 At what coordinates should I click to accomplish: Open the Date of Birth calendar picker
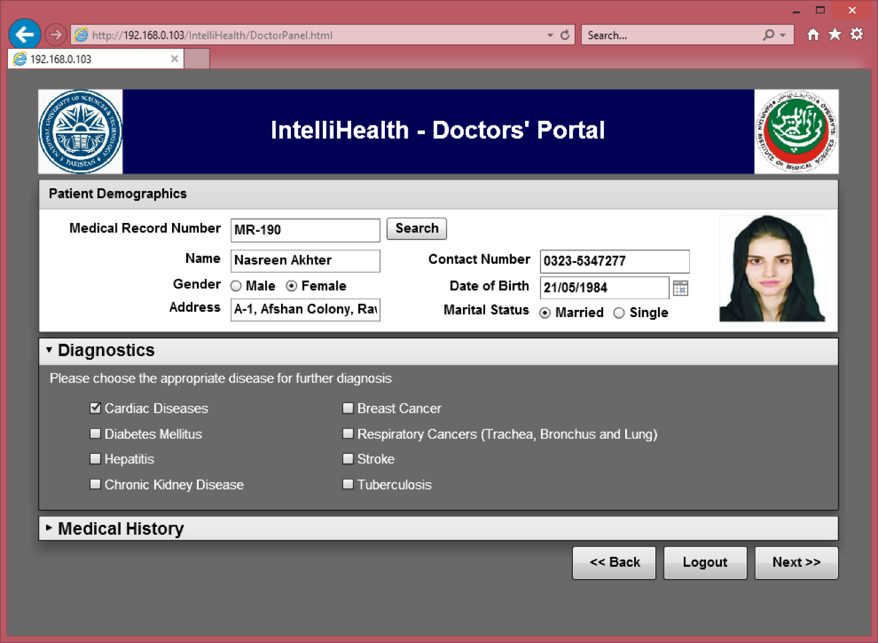tap(680, 288)
